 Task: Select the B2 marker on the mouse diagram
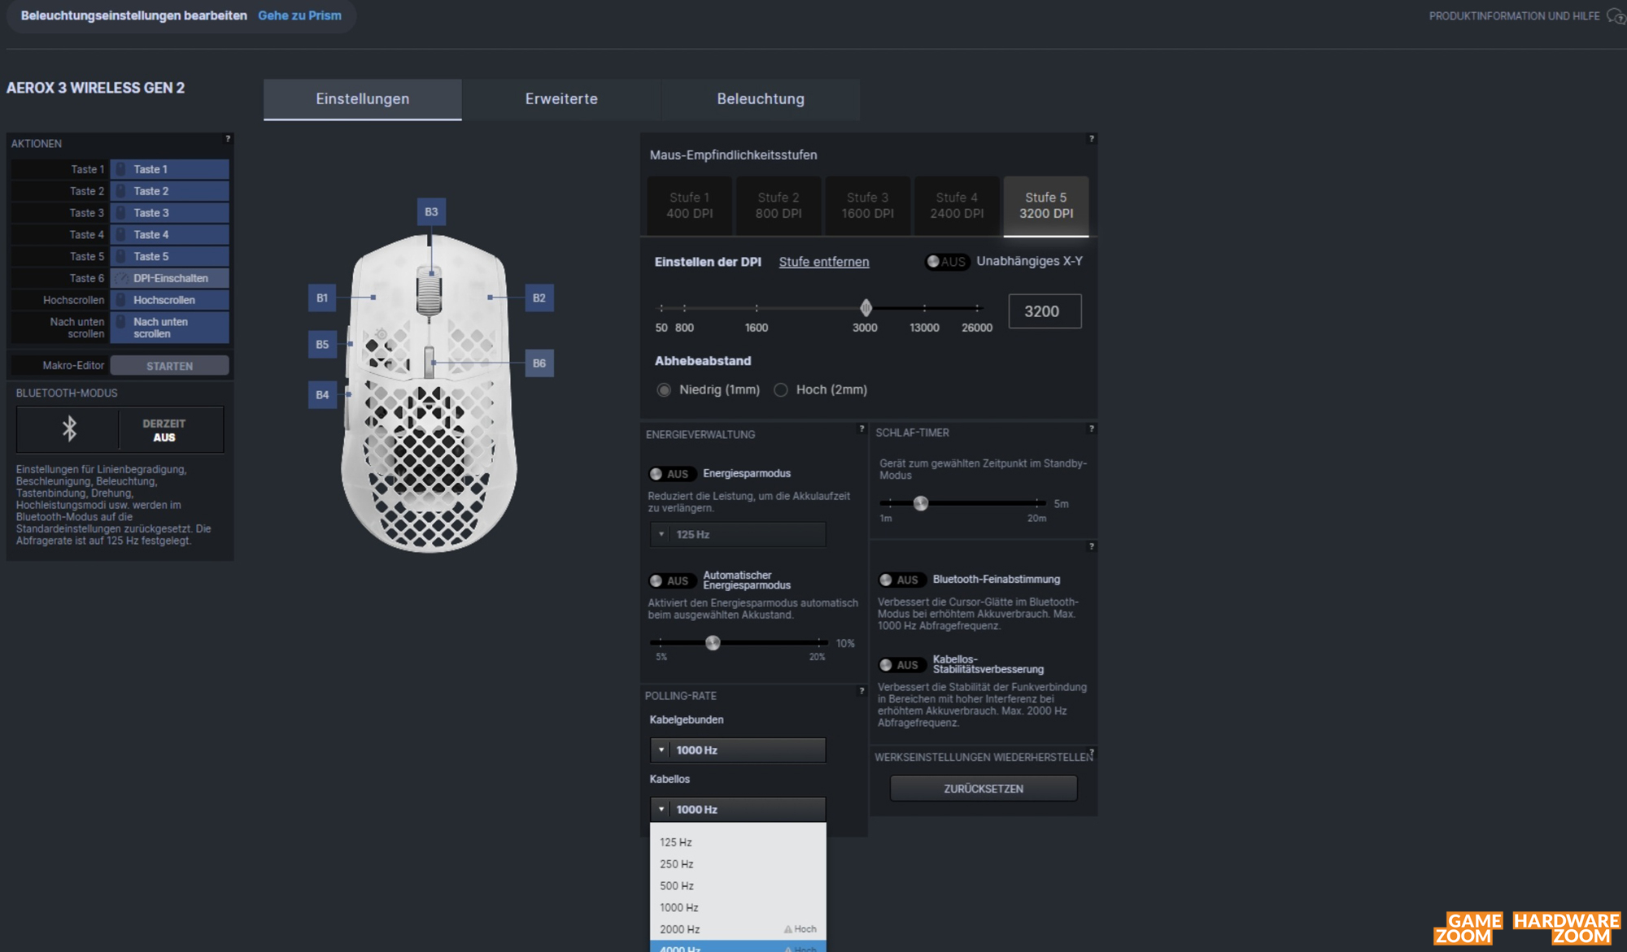click(x=539, y=298)
